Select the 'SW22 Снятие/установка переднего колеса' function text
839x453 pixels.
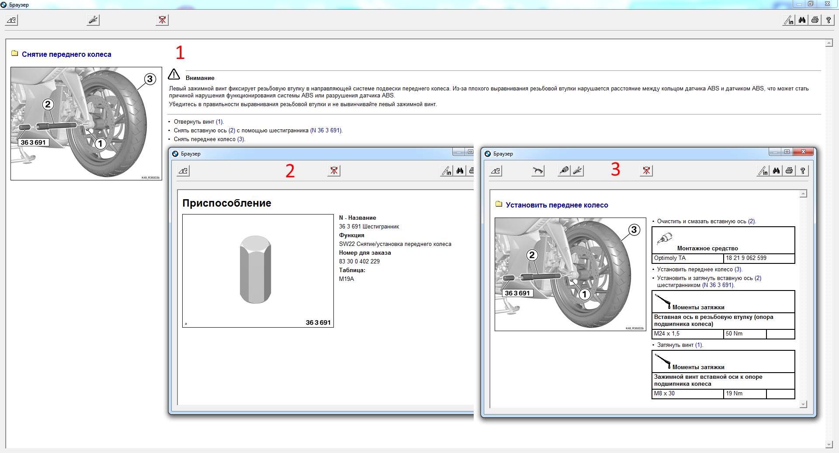(395, 244)
